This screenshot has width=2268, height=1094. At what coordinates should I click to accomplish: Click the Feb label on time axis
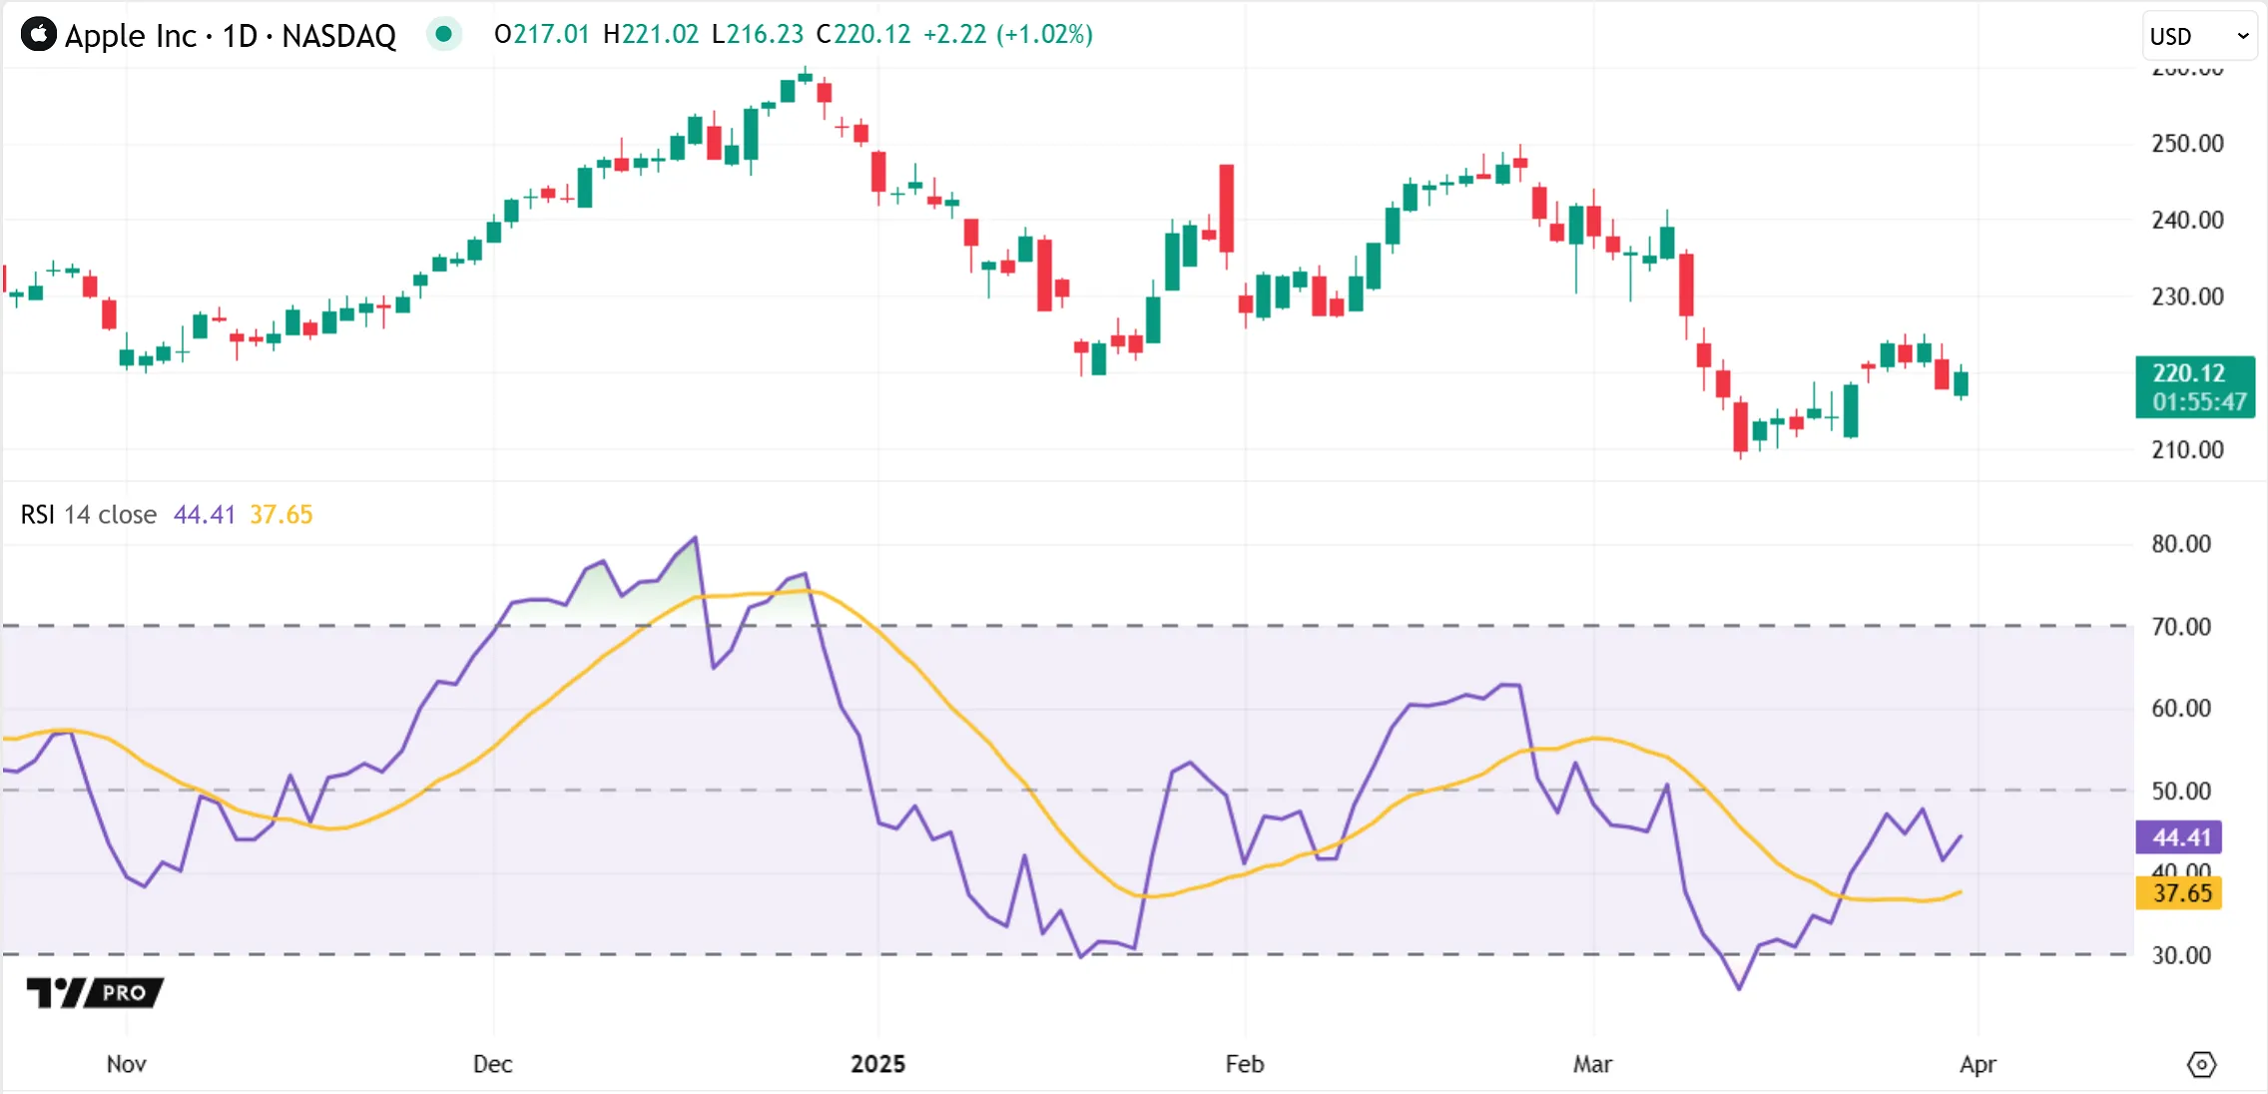[x=1244, y=1063]
